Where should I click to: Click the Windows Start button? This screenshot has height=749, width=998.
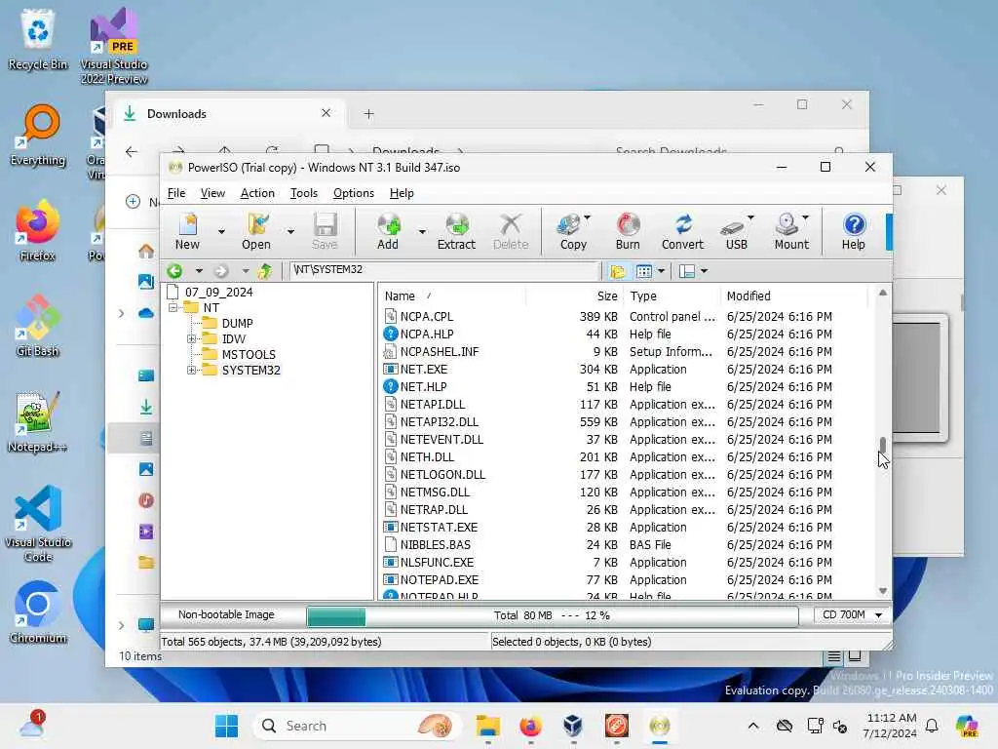click(226, 726)
